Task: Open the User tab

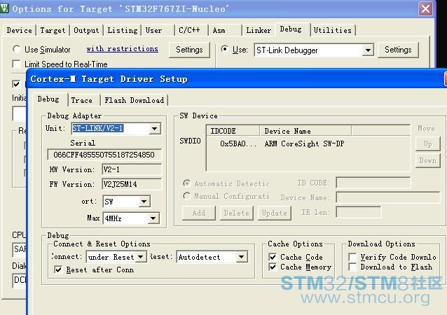Action: click(158, 30)
